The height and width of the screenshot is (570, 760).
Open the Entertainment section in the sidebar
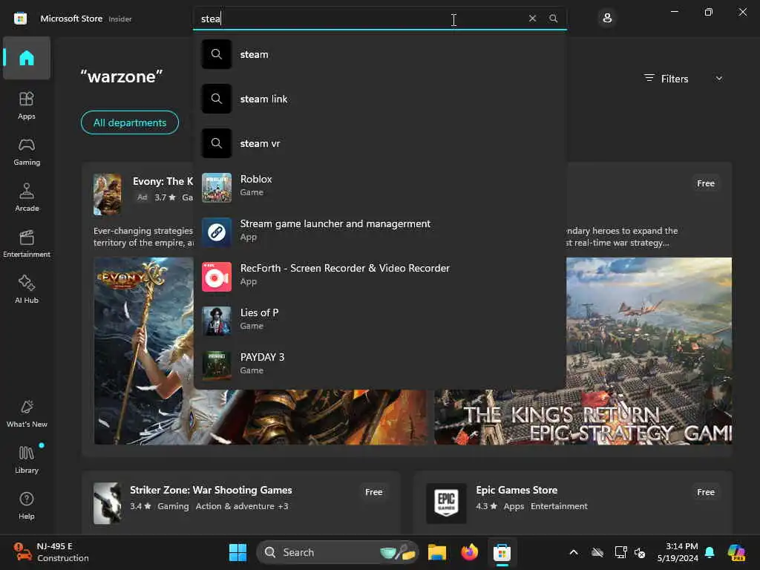click(27, 243)
